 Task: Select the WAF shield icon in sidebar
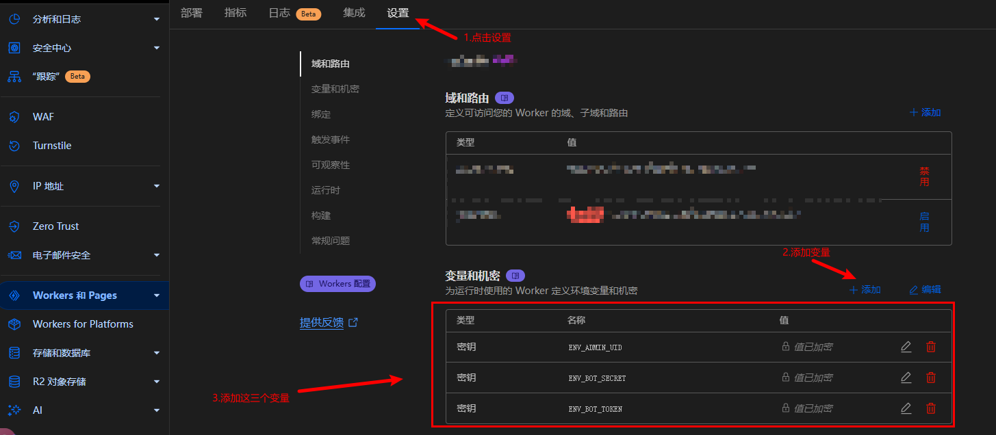click(x=14, y=117)
